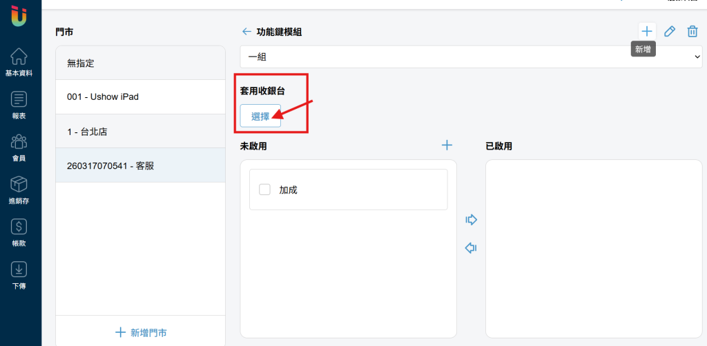This screenshot has width=707, height=346.
Task: Go back with the arrow beside 功能鍵模組
Action: tap(246, 32)
